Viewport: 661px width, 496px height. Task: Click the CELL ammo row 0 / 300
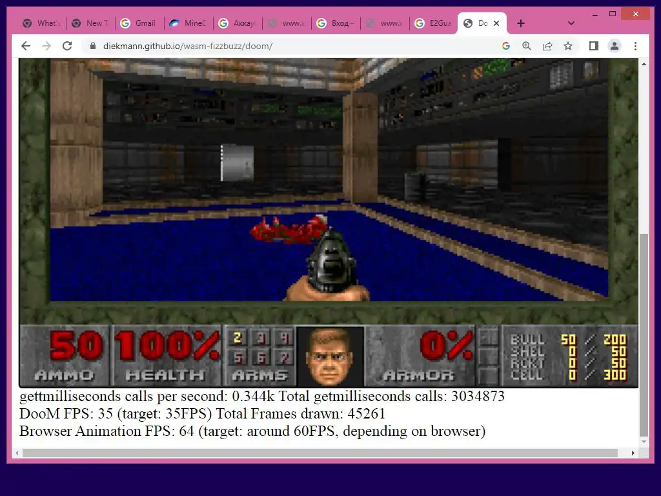click(x=569, y=375)
